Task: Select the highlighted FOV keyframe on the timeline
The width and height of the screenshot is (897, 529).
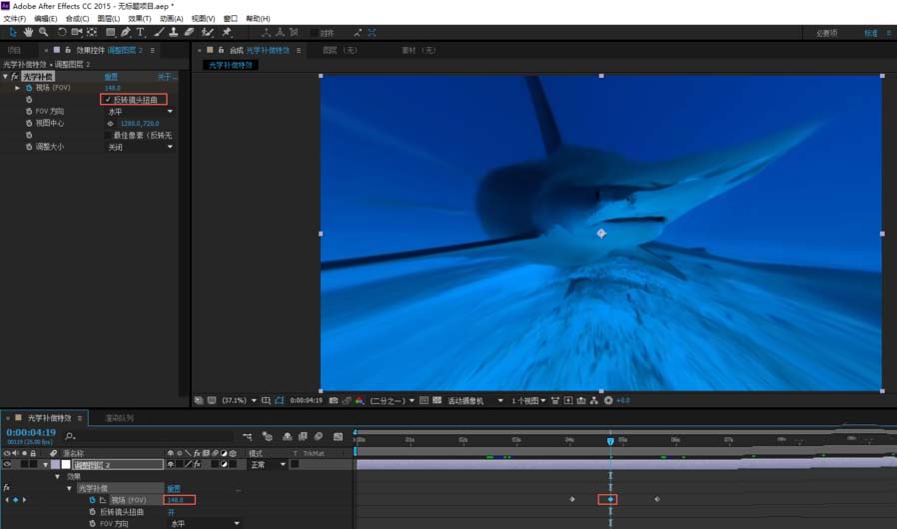Action: [609, 499]
